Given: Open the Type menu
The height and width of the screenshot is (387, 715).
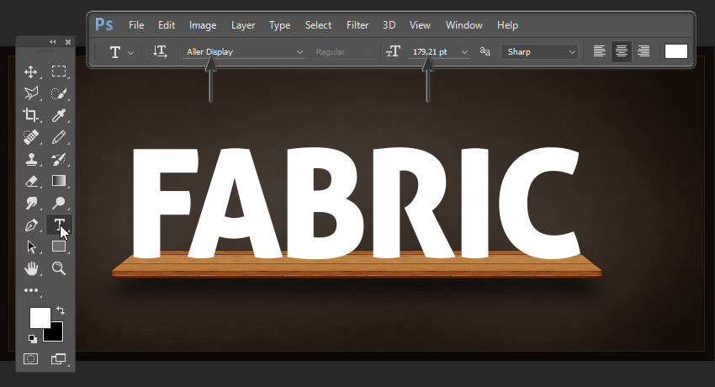Looking at the screenshot, I should (279, 25).
